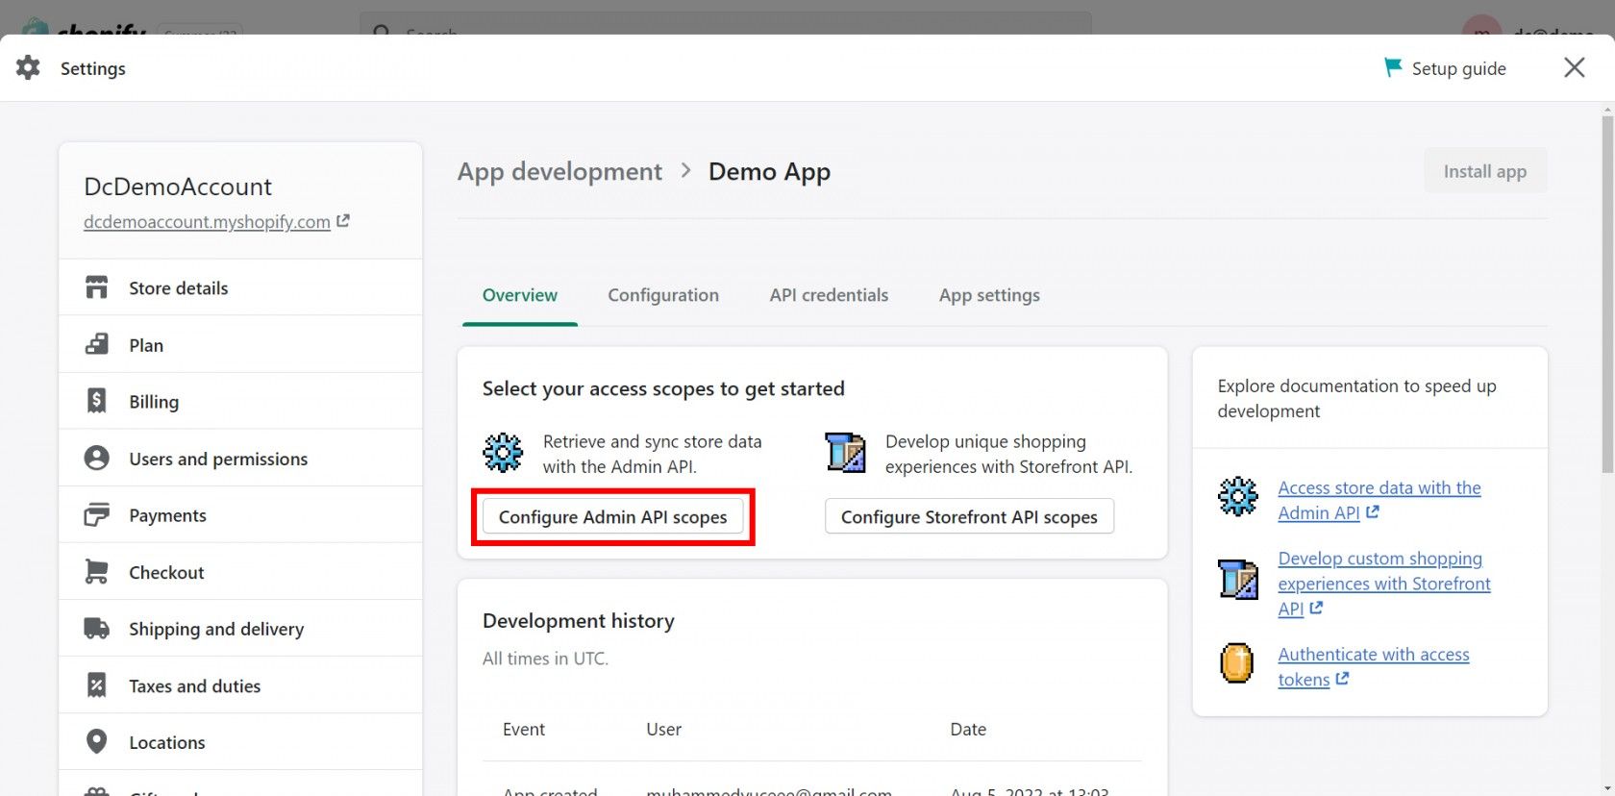Screen dimensions: 1615x796
Task: Click the Shipping and delivery truck icon
Action: (96, 629)
